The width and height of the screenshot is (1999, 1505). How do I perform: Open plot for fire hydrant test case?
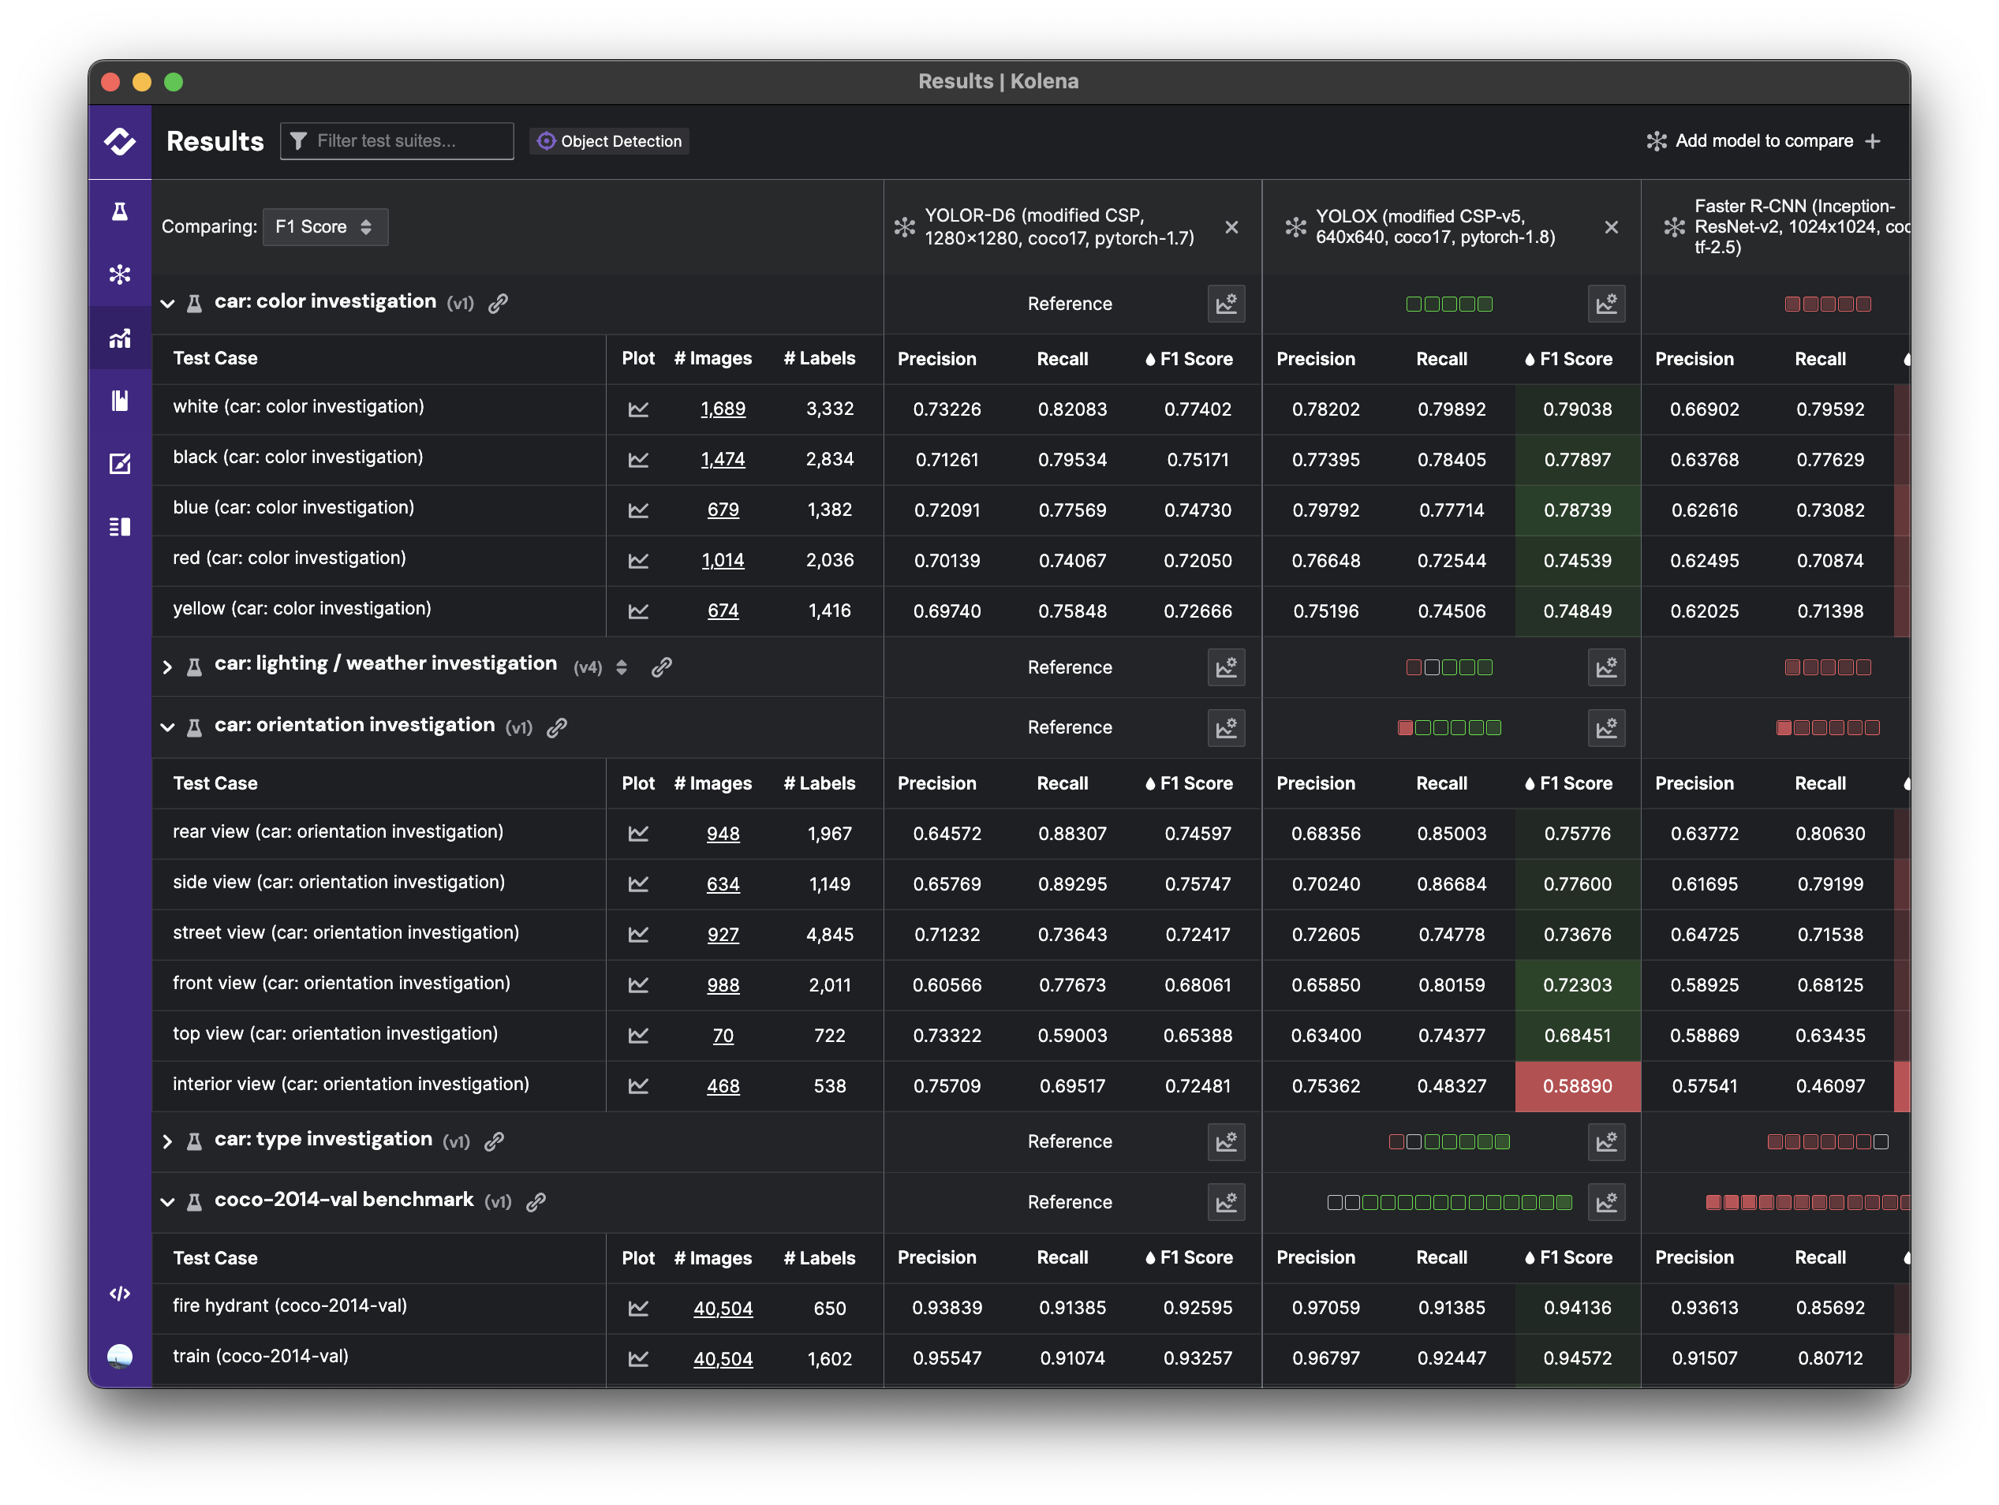[x=638, y=1308]
